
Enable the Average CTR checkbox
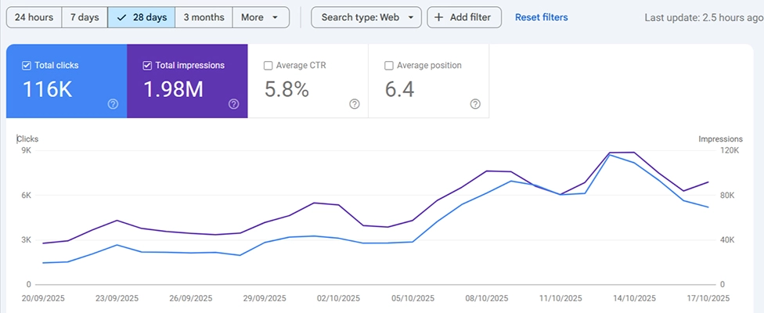point(268,66)
